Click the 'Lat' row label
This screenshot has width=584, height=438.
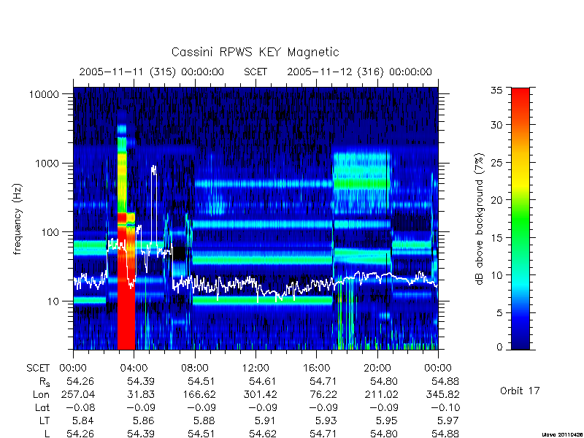point(42,407)
